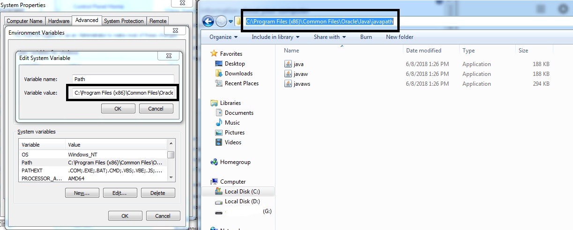This screenshot has height=230, width=573.
Task: Select the javaw application file icon
Action: 288,74
